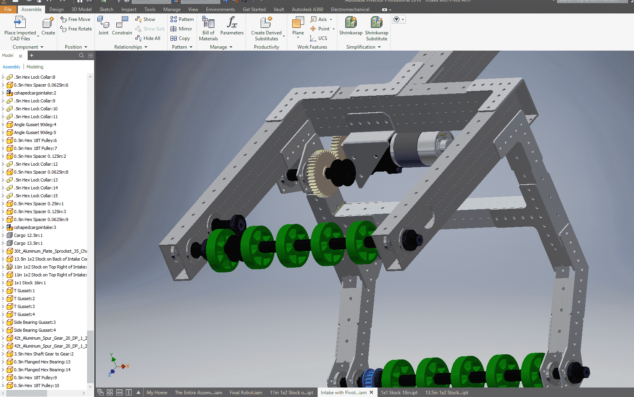Select the Free Rotate tool
This screenshot has width=634, height=397.
coord(76,29)
